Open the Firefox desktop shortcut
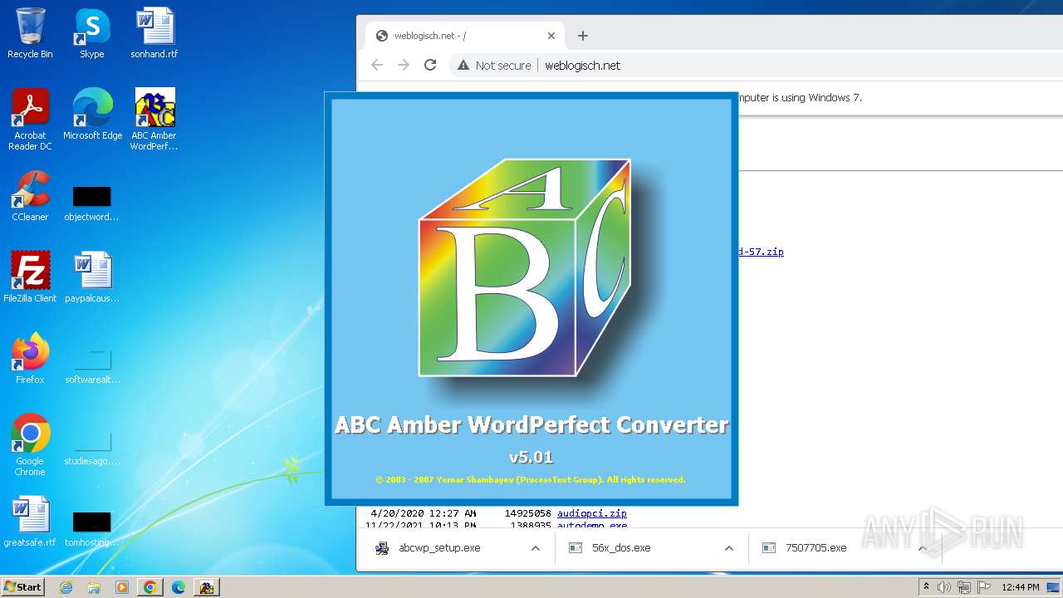Image resolution: width=1063 pixels, height=598 pixels. click(30, 358)
